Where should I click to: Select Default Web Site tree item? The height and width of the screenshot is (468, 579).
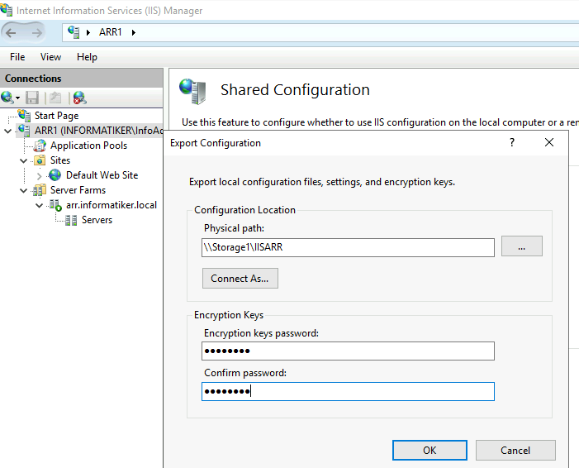[x=102, y=175]
